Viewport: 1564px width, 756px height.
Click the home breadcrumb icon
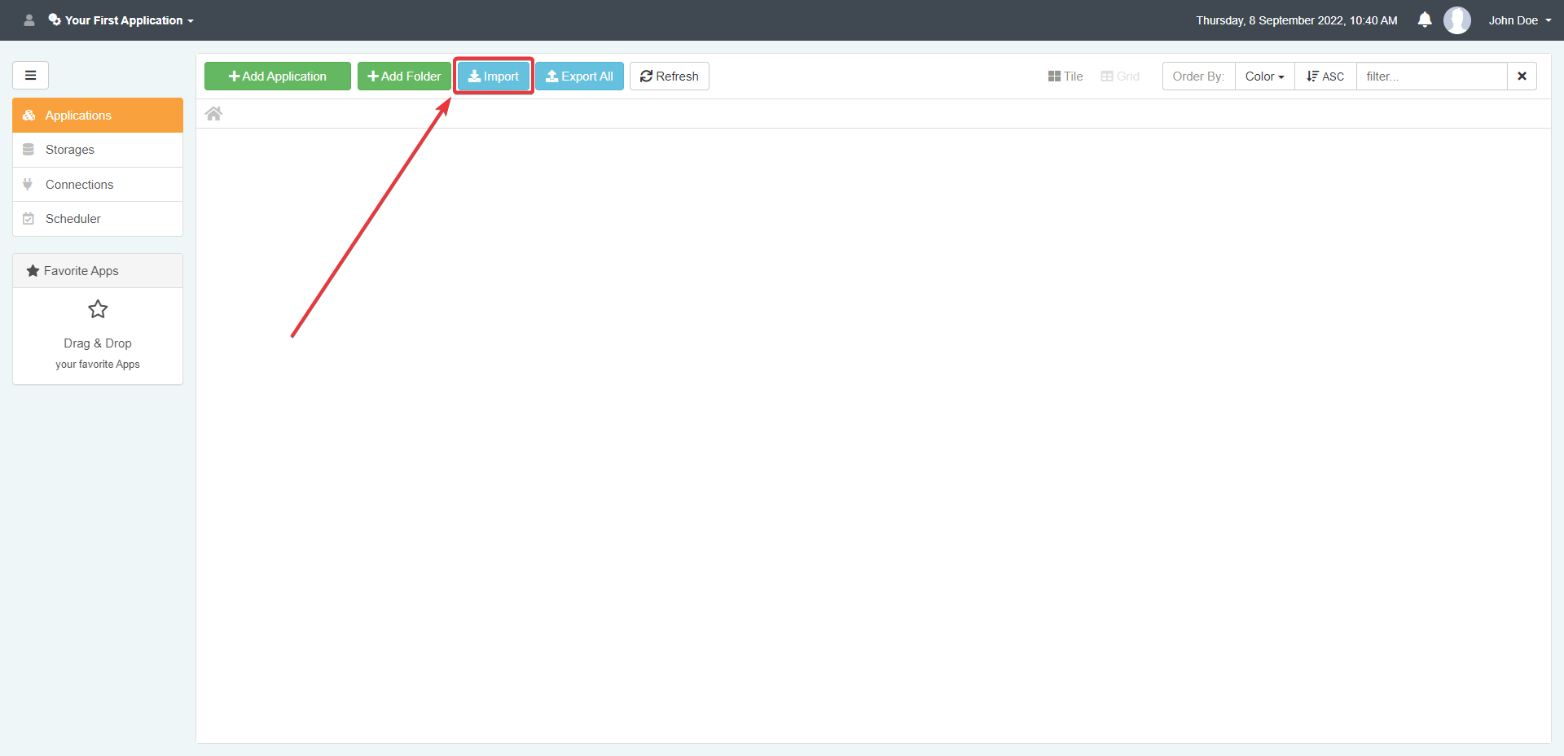213,114
